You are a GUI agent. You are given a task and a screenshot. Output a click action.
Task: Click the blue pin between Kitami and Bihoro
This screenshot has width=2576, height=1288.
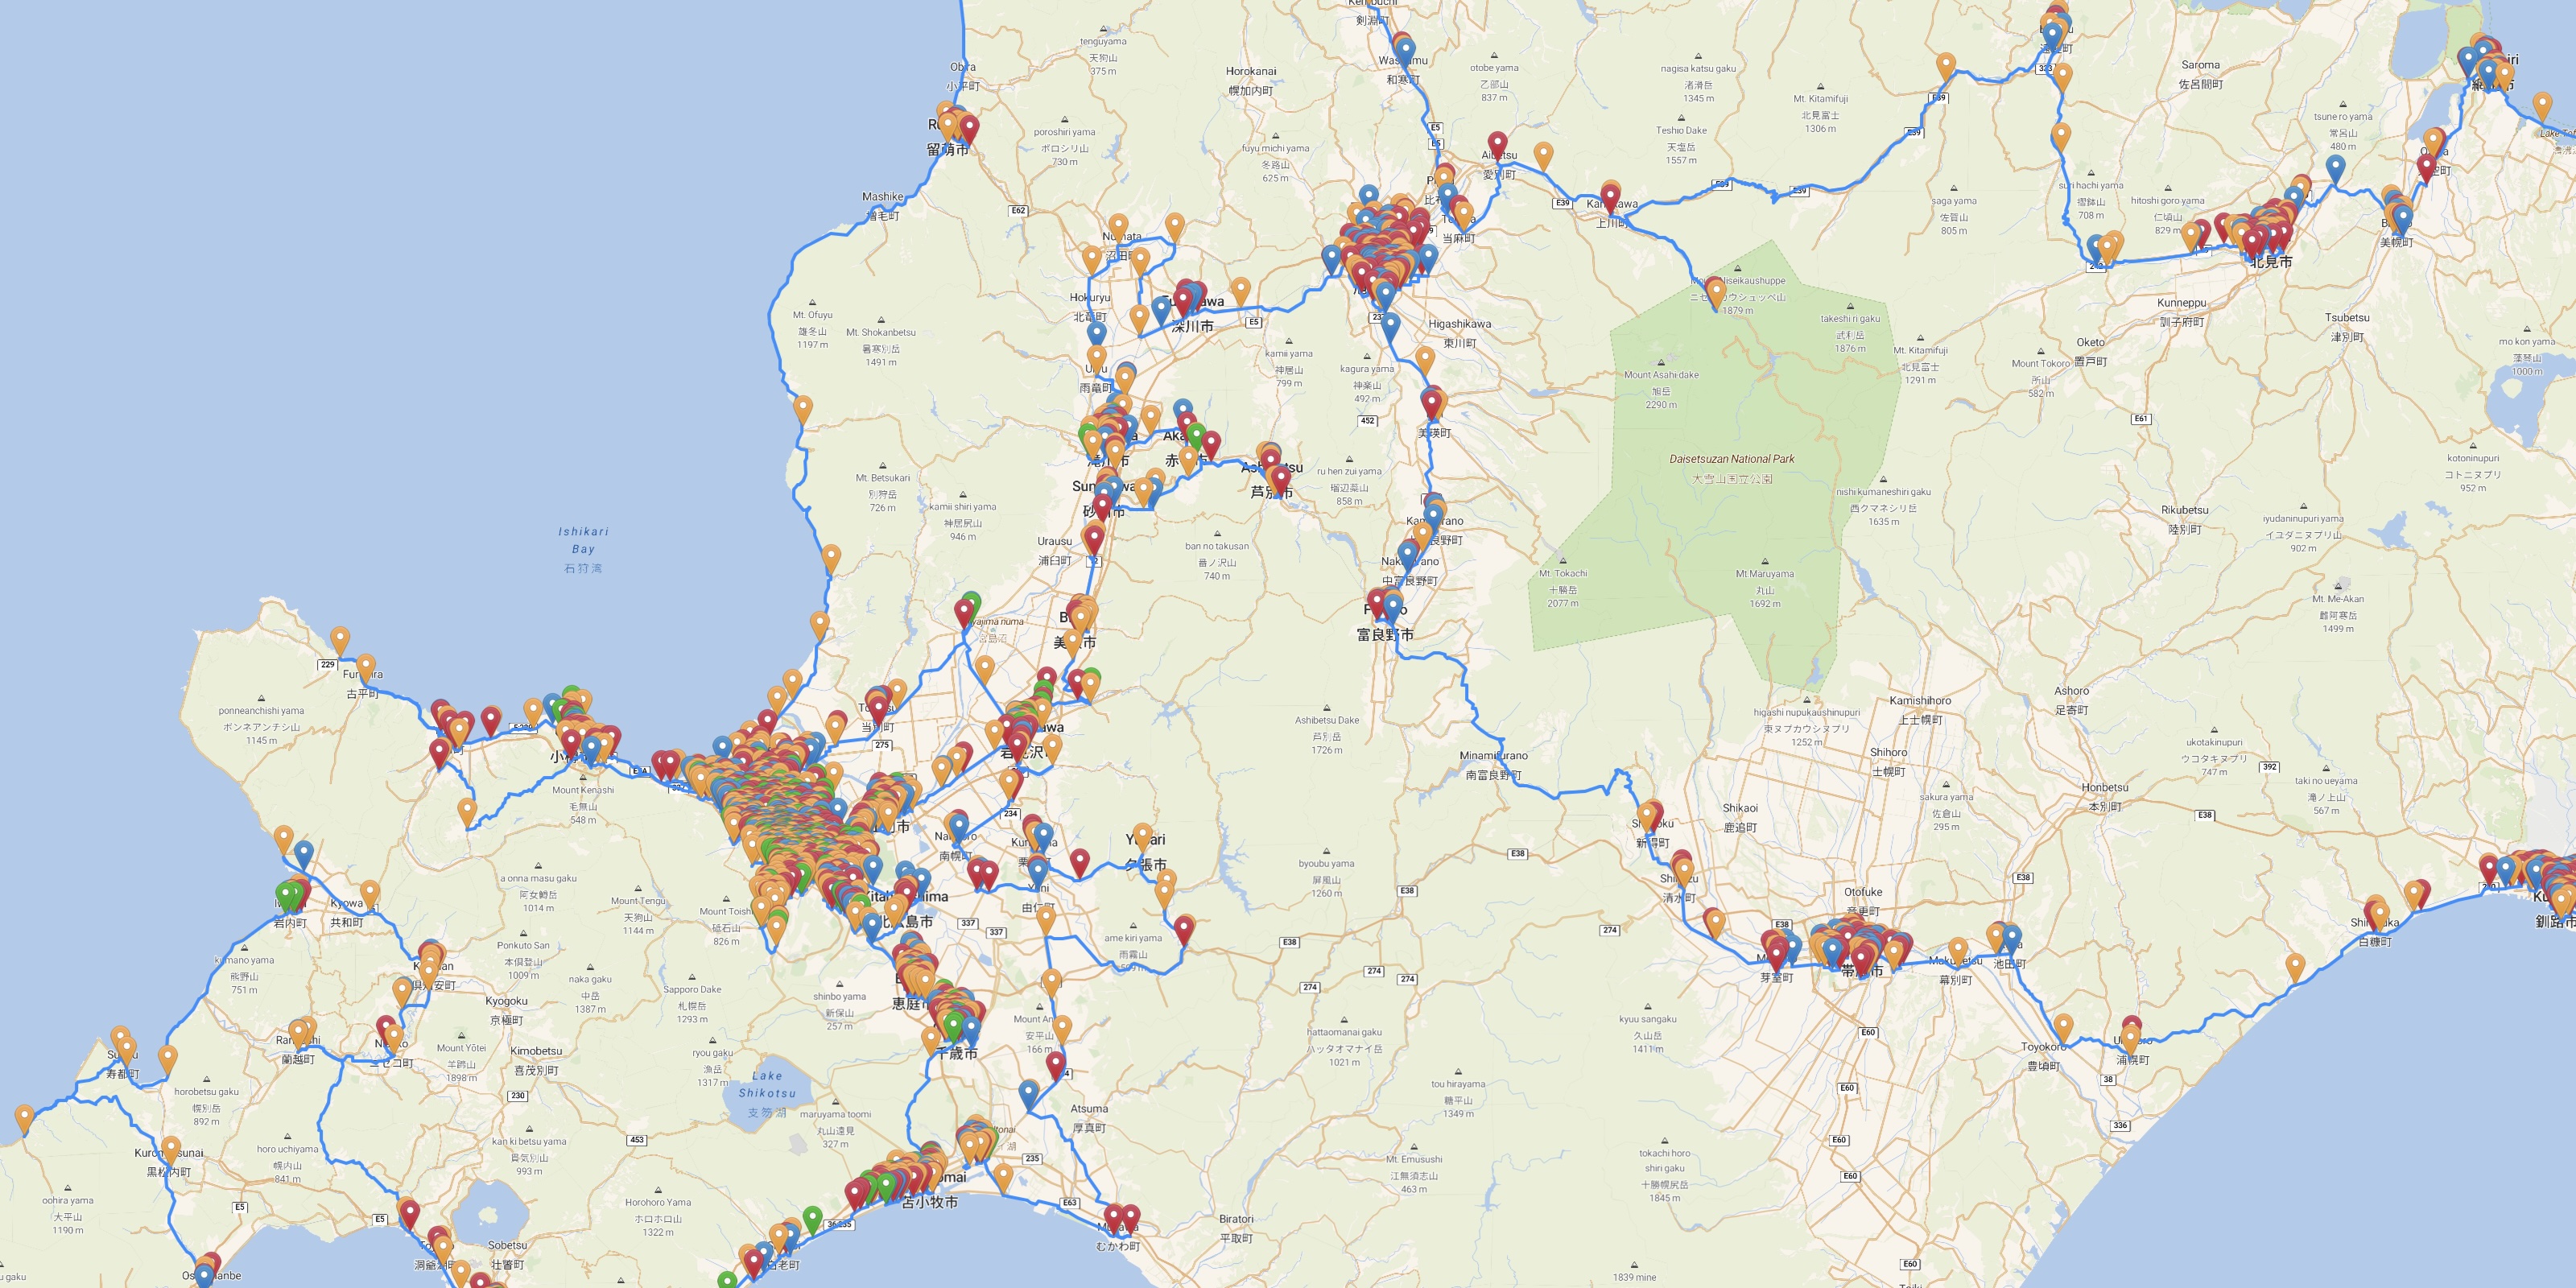(2335, 168)
